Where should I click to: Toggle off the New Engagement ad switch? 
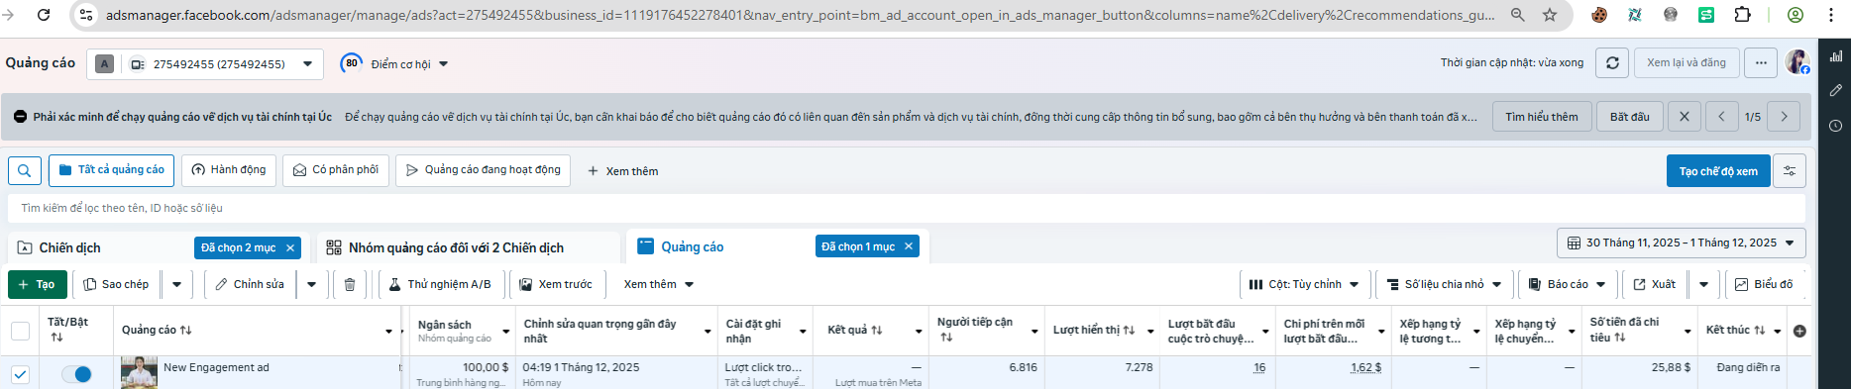point(76,374)
